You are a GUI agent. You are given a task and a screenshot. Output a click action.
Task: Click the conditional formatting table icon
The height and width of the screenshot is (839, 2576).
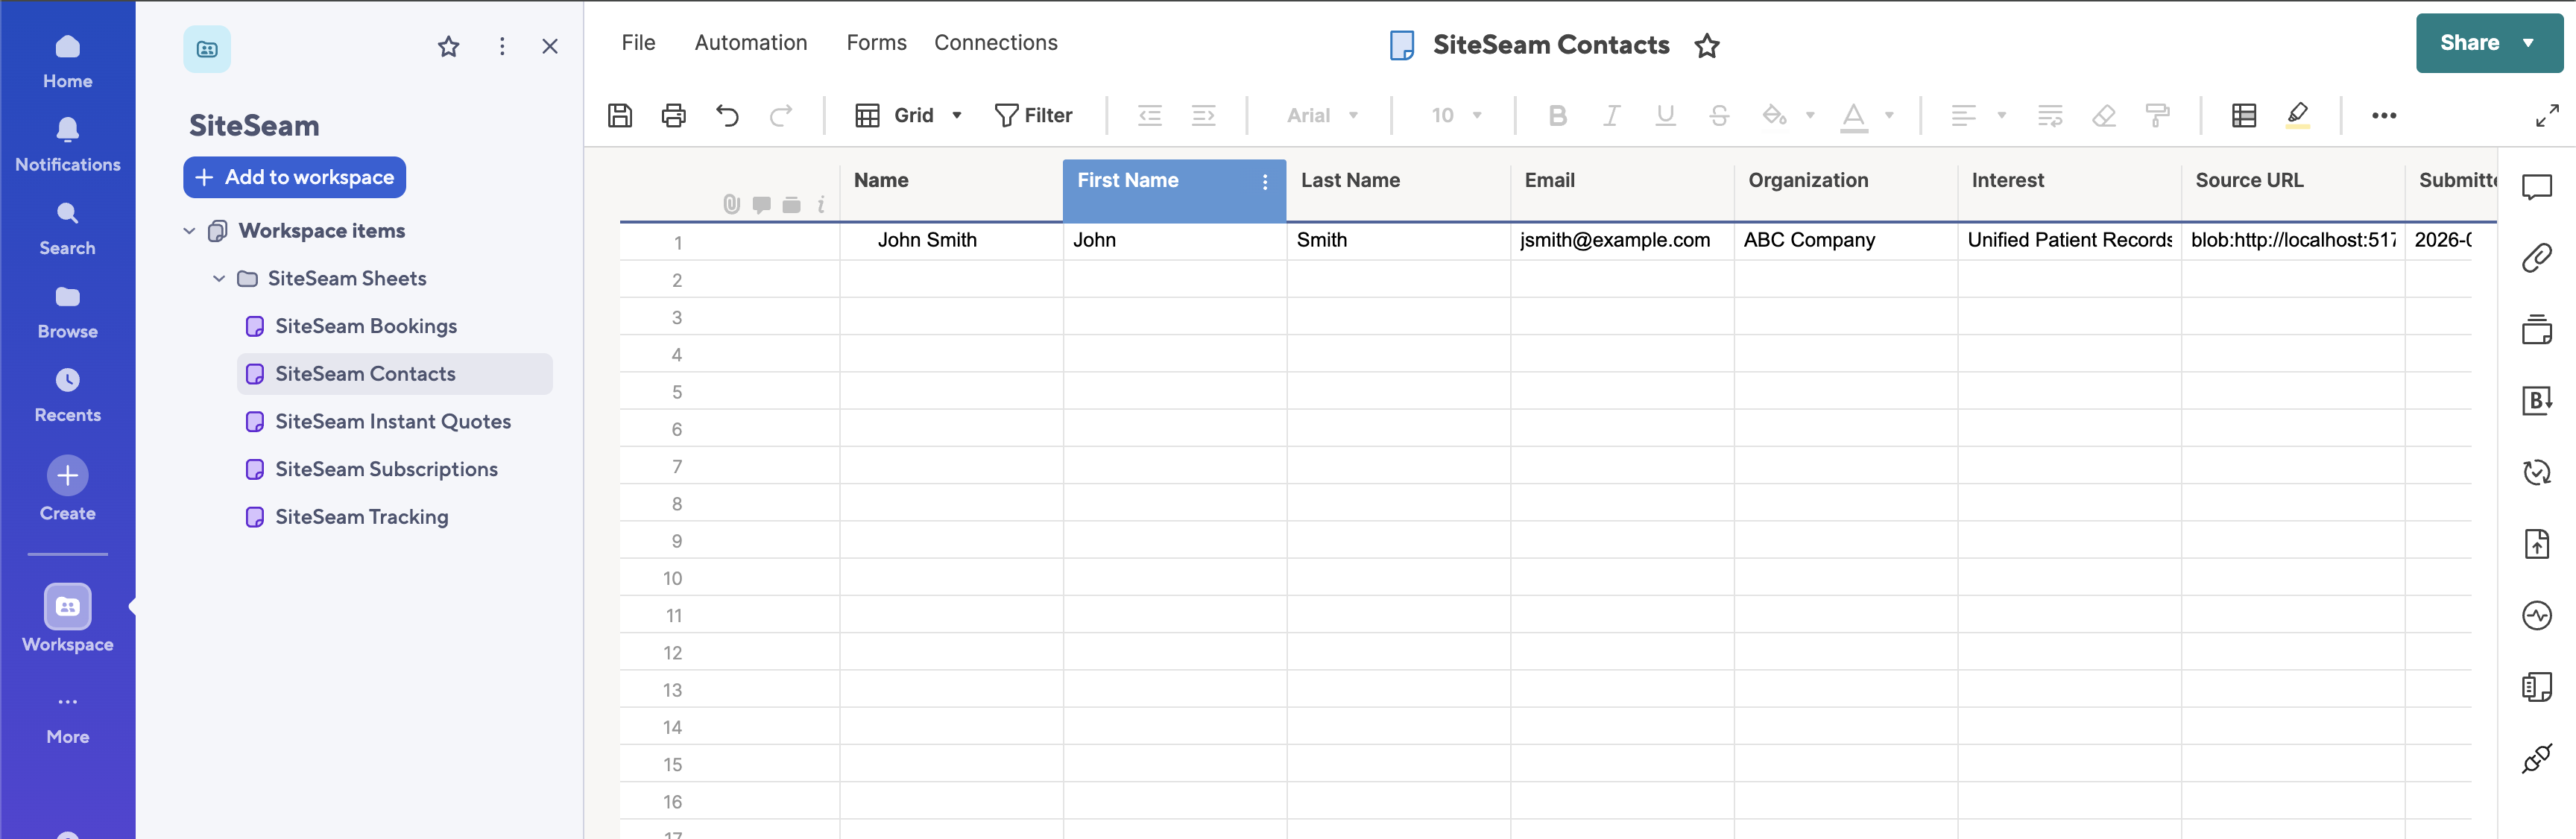point(2244,115)
